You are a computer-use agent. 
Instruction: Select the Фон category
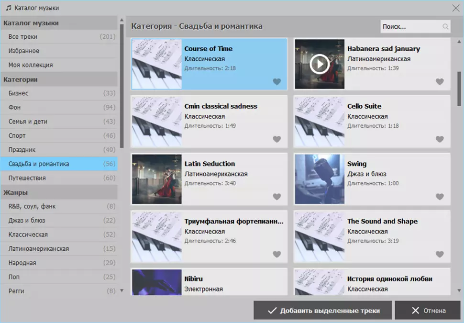click(59, 108)
